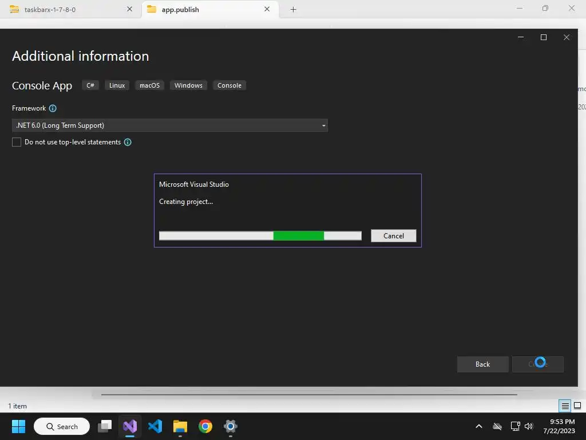Enable 'Do not use top-level statements' checkbox
The height and width of the screenshot is (440, 586).
(17, 142)
